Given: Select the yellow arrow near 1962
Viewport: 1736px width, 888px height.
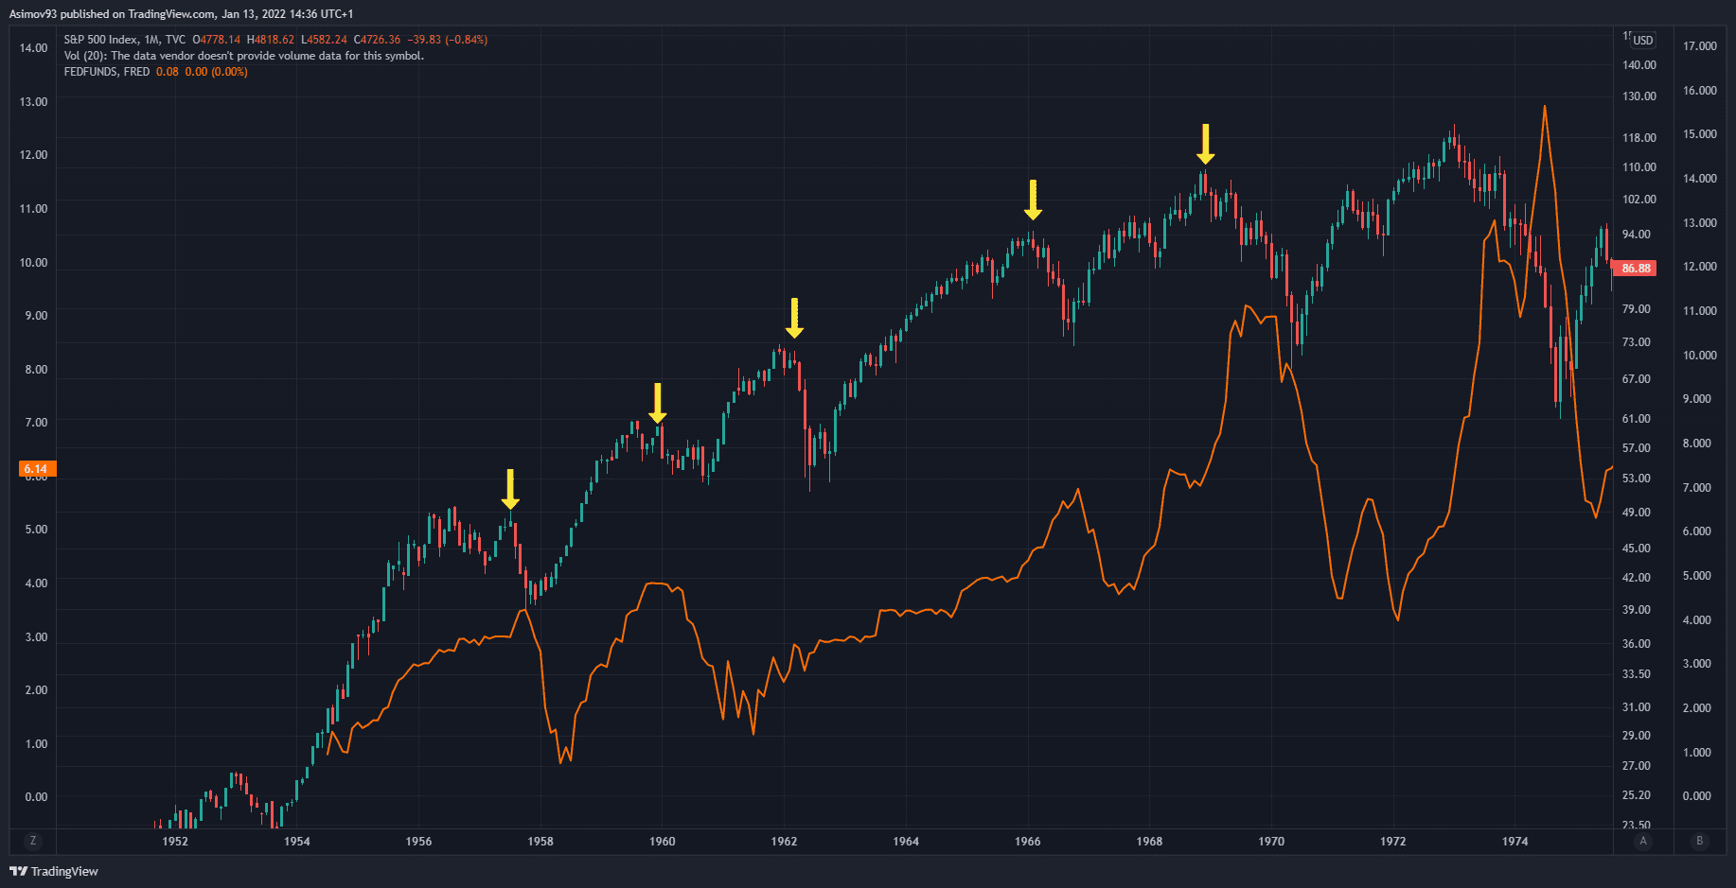Looking at the screenshot, I should coord(794,318).
